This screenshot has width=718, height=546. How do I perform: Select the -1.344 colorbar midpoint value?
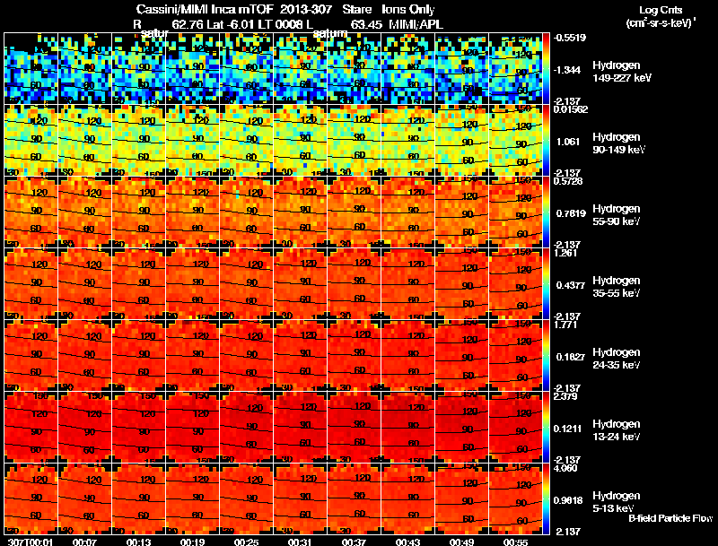click(x=567, y=70)
